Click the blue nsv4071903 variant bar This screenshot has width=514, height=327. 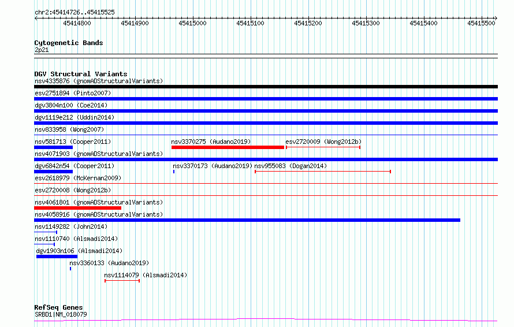pyautogui.click(x=266, y=159)
